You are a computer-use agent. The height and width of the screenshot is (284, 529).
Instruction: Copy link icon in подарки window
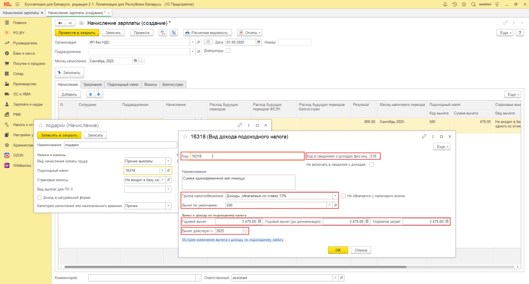click(x=240, y=125)
